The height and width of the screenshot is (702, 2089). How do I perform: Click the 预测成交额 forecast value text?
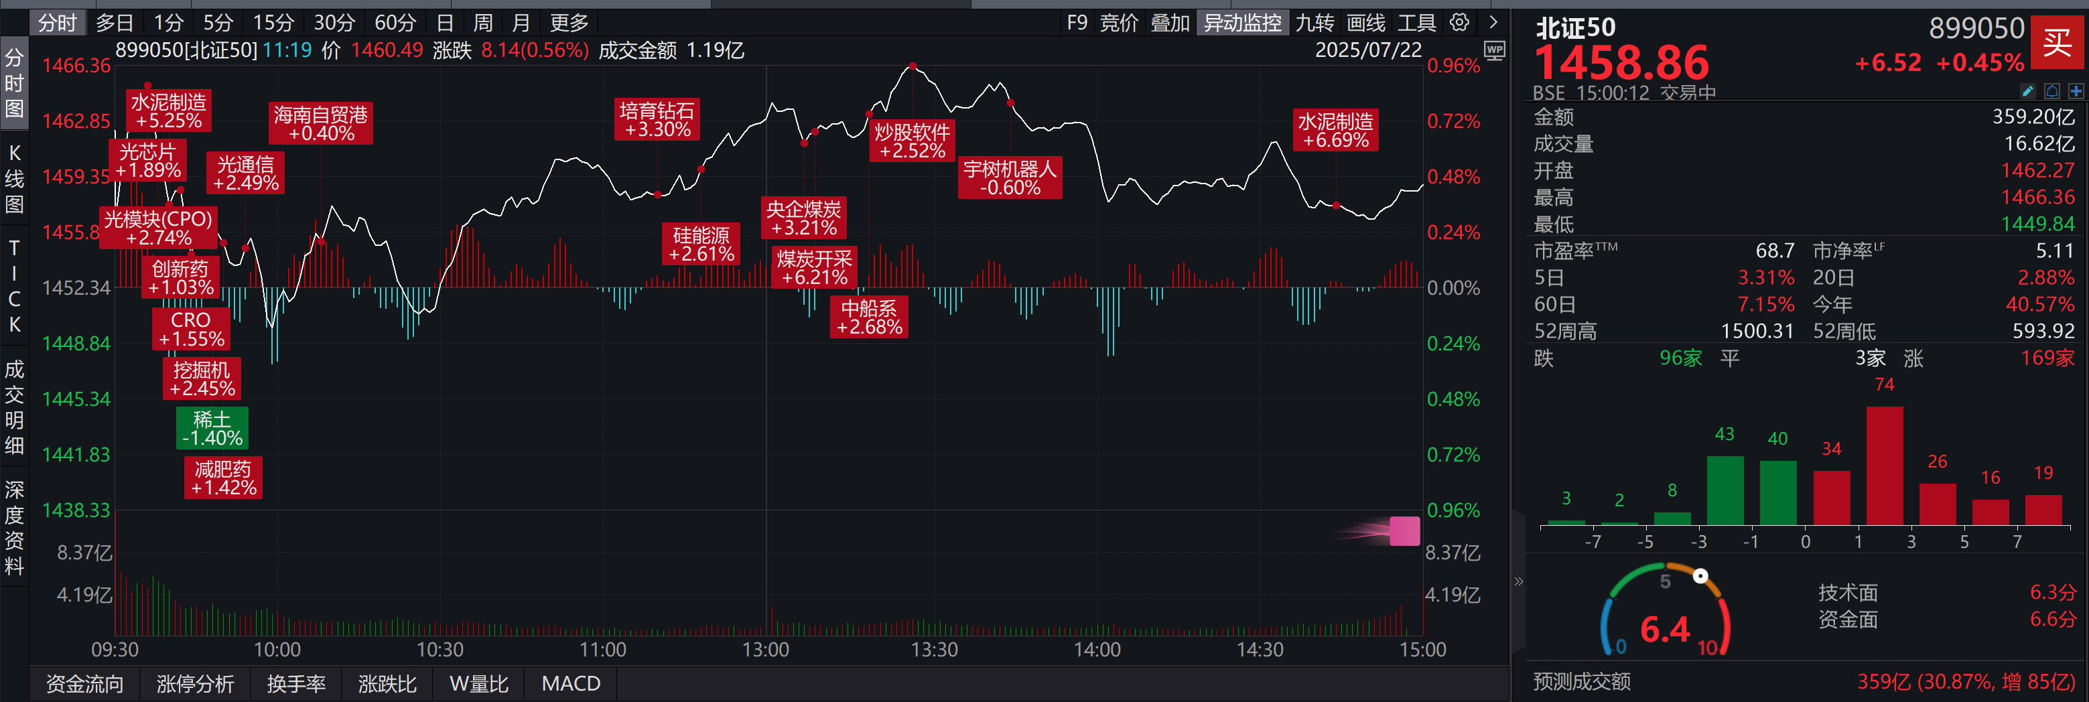coord(1966,682)
